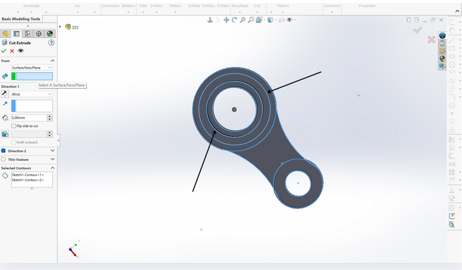Open the Fillet ribbon group
462x270 pixels.
point(143,6)
